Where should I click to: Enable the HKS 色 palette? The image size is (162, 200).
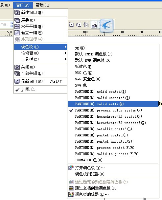pos(113,73)
